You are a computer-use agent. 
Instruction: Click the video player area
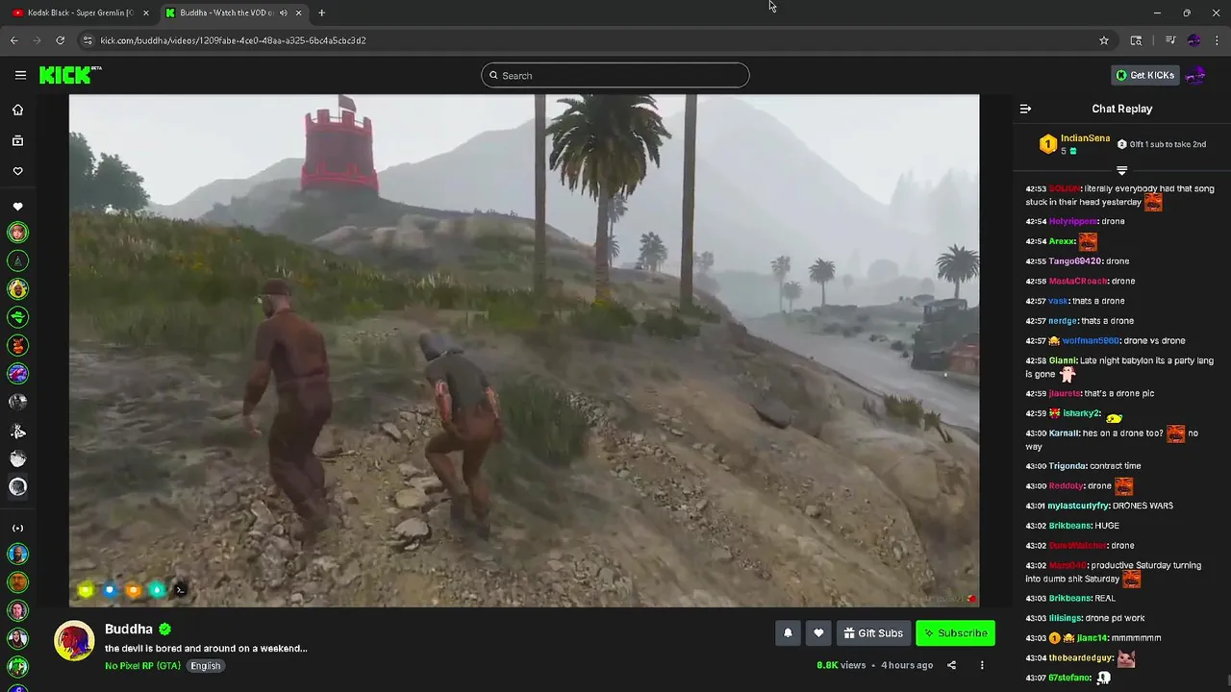[524, 351]
